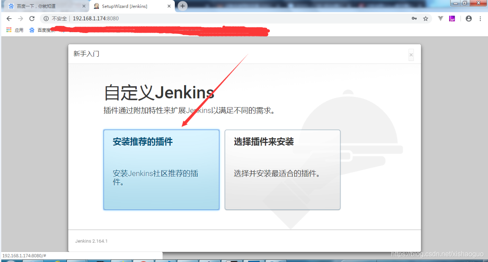Image resolution: width=488 pixels, height=262 pixels.
Task: Open the purple RP extension icon
Action: (452, 19)
